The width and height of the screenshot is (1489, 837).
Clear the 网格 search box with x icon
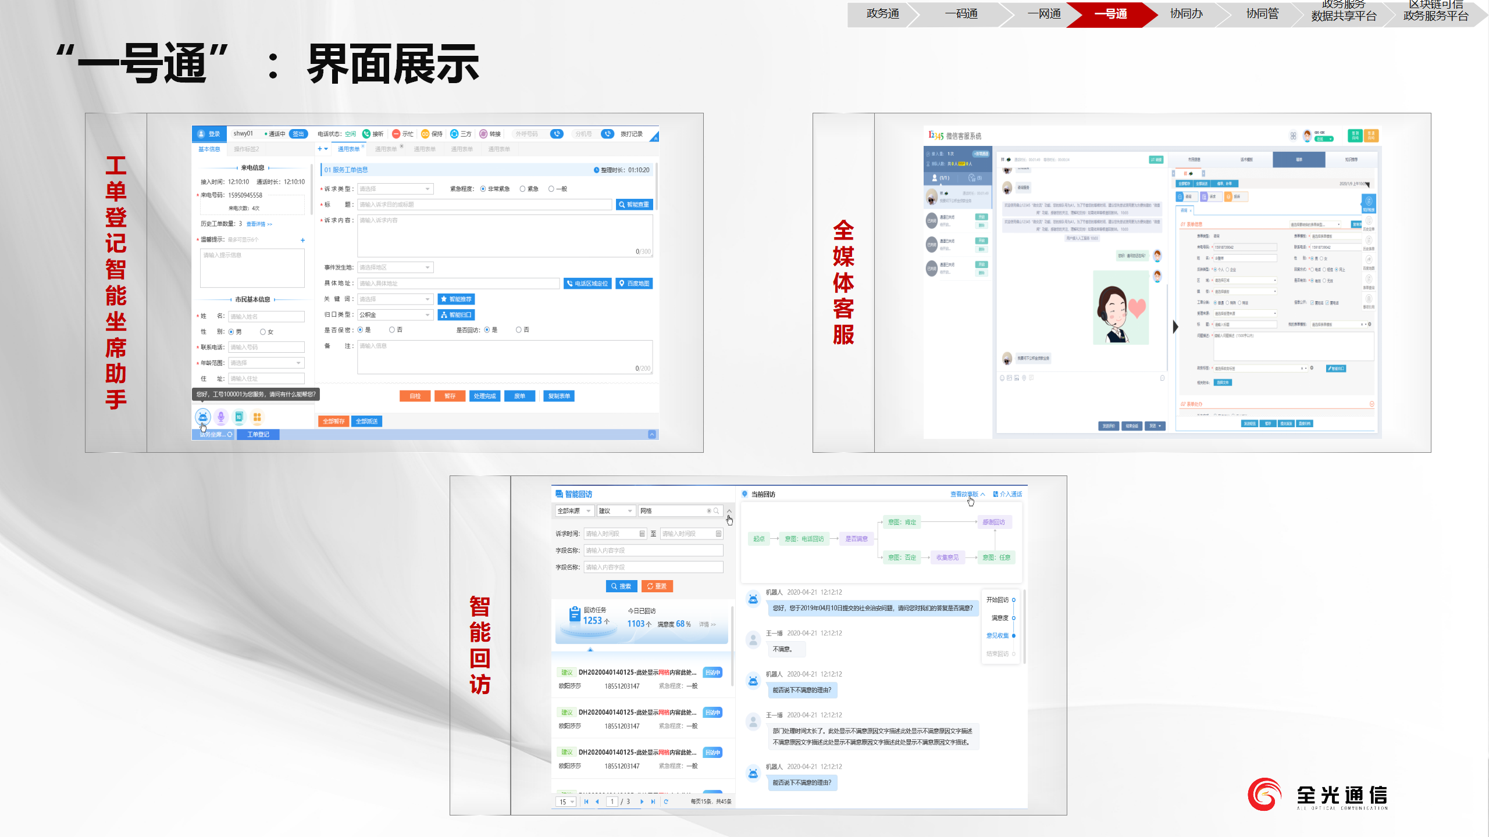[x=709, y=511]
